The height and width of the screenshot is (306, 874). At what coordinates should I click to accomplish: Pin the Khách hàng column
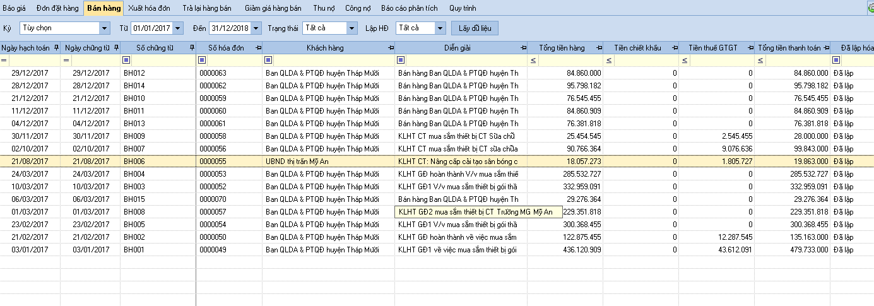point(390,48)
